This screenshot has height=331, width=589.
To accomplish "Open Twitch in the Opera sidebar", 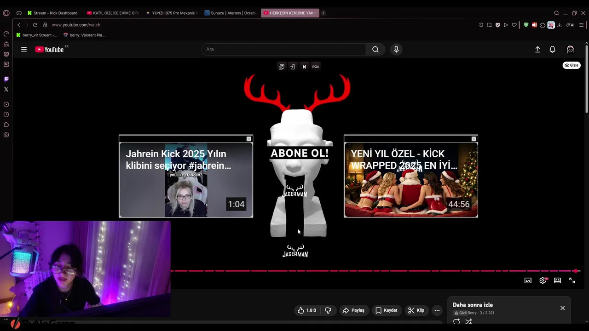I will (x=6, y=79).
